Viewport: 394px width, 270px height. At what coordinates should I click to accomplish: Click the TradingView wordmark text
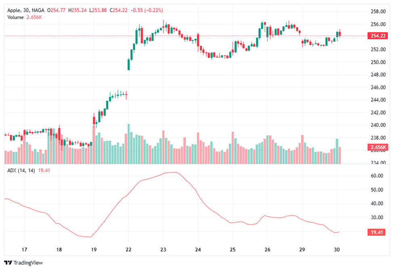(x=28, y=263)
